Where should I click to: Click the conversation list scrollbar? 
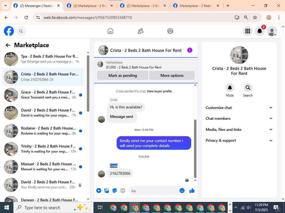[x=88, y=83]
